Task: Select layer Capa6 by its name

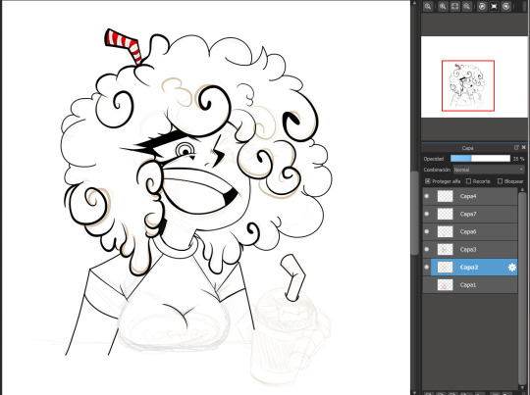Action: (x=468, y=231)
